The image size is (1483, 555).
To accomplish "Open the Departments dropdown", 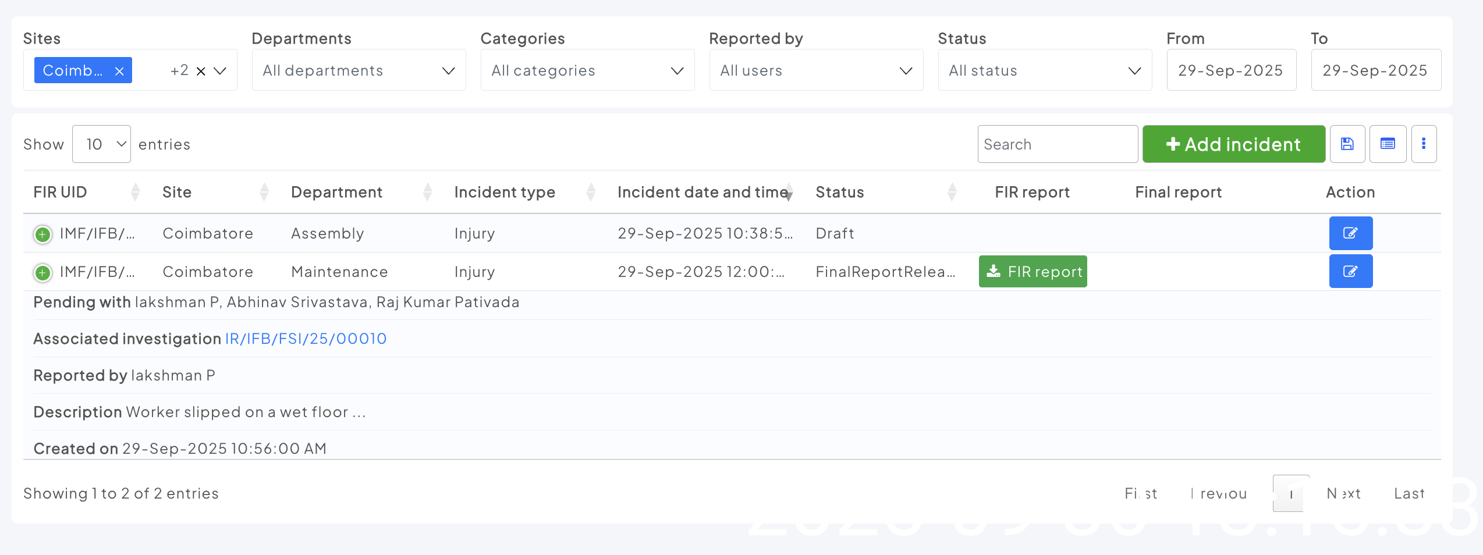I will point(359,70).
